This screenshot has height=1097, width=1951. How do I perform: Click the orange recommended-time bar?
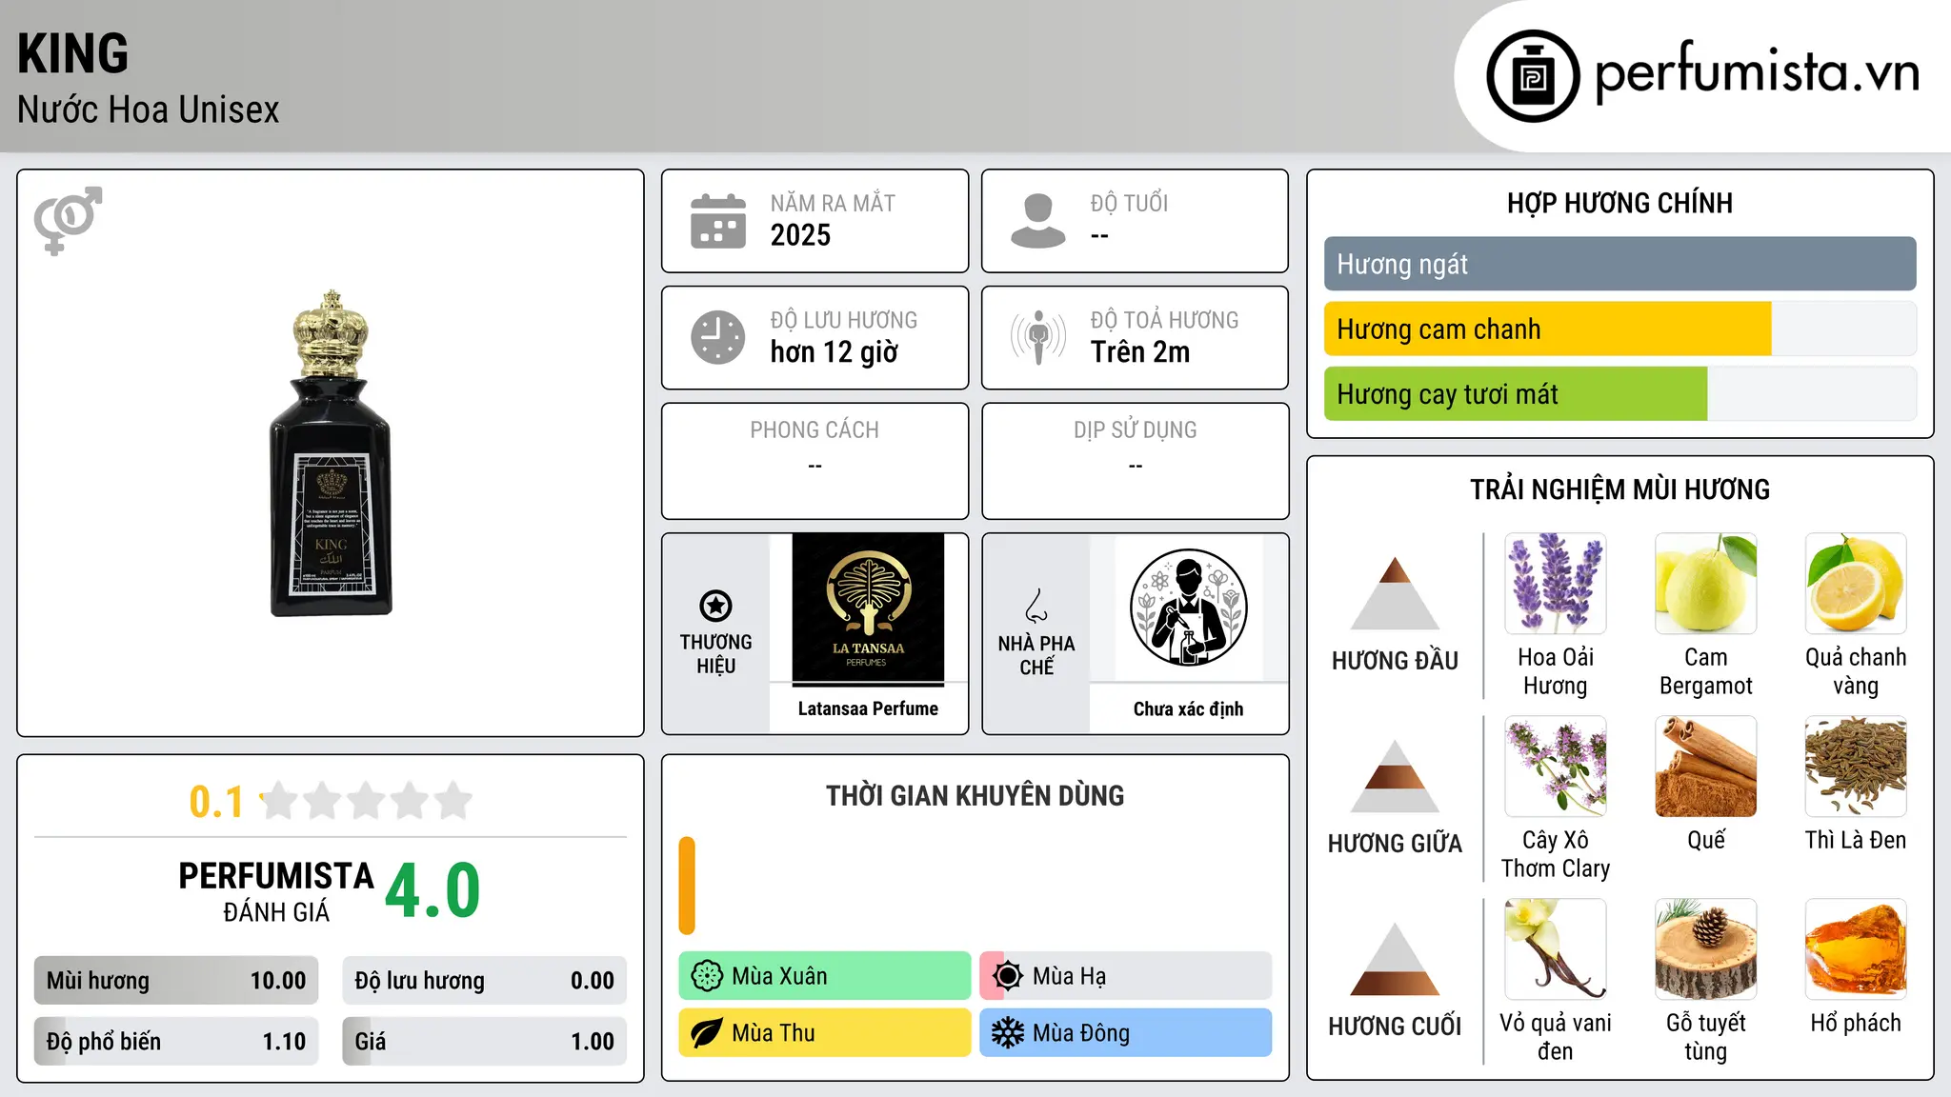(x=687, y=886)
